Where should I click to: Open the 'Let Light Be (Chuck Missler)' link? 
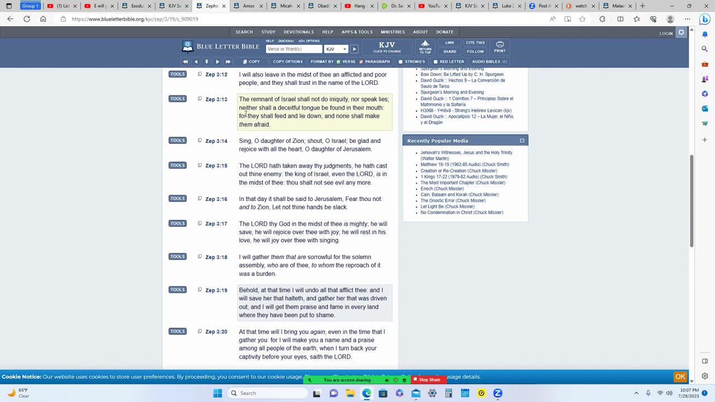(447, 207)
